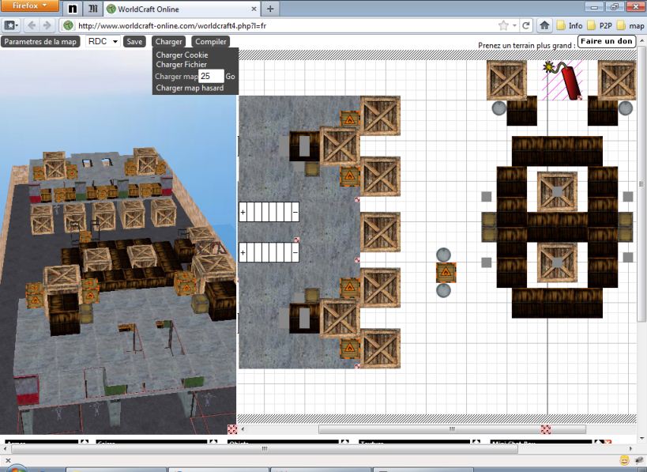Click the red checkered handle on map scrollbar right
Screen dimensions: 647x472
coord(546,429)
